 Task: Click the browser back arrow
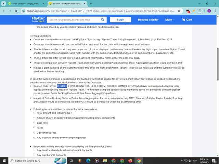tap(4, 11)
